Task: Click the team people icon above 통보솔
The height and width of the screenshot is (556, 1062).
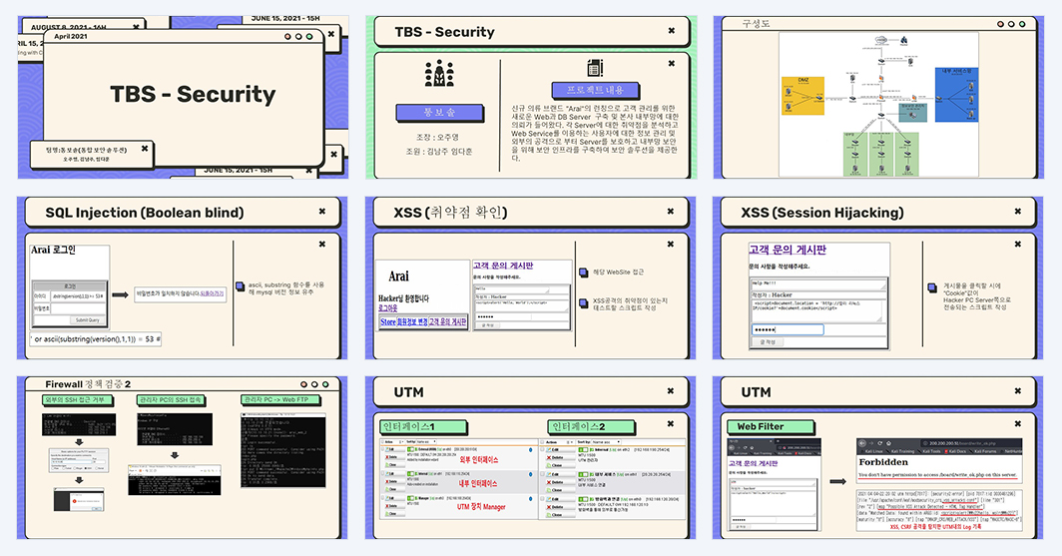Action: pos(439,73)
